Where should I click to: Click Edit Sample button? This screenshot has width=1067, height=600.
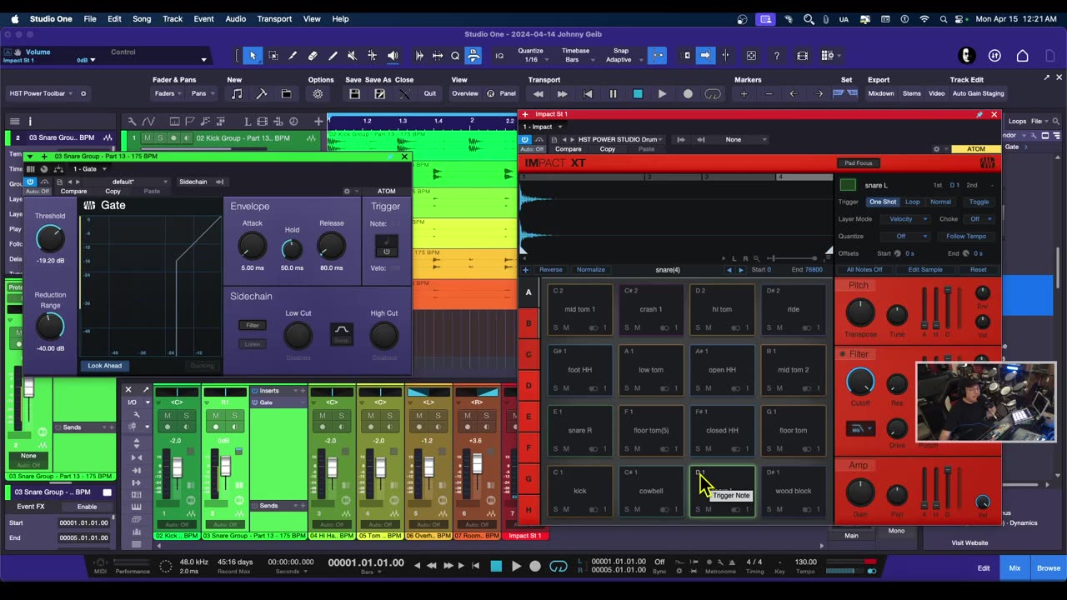(925, 270)
